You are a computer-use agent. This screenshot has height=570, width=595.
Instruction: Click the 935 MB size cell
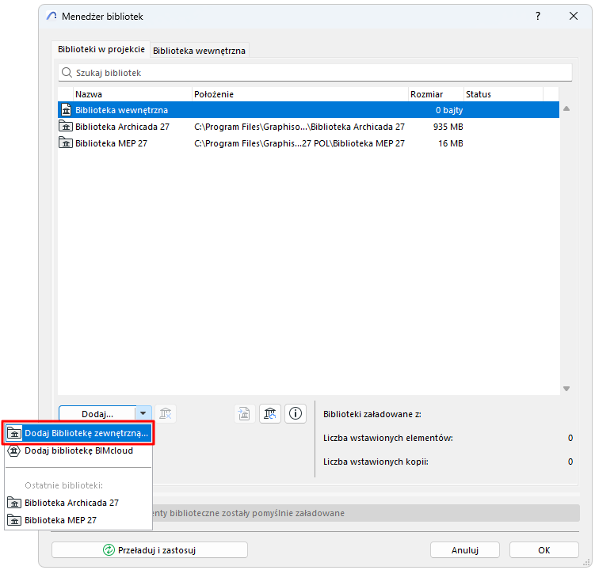click(448, 127)
